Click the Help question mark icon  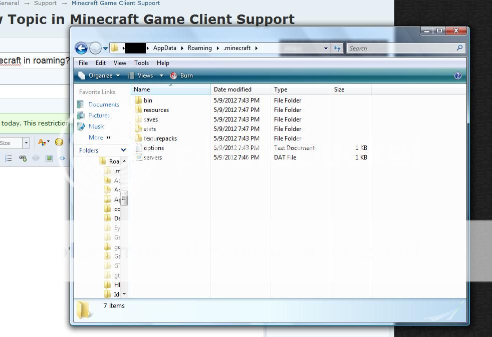coord(457,75)
